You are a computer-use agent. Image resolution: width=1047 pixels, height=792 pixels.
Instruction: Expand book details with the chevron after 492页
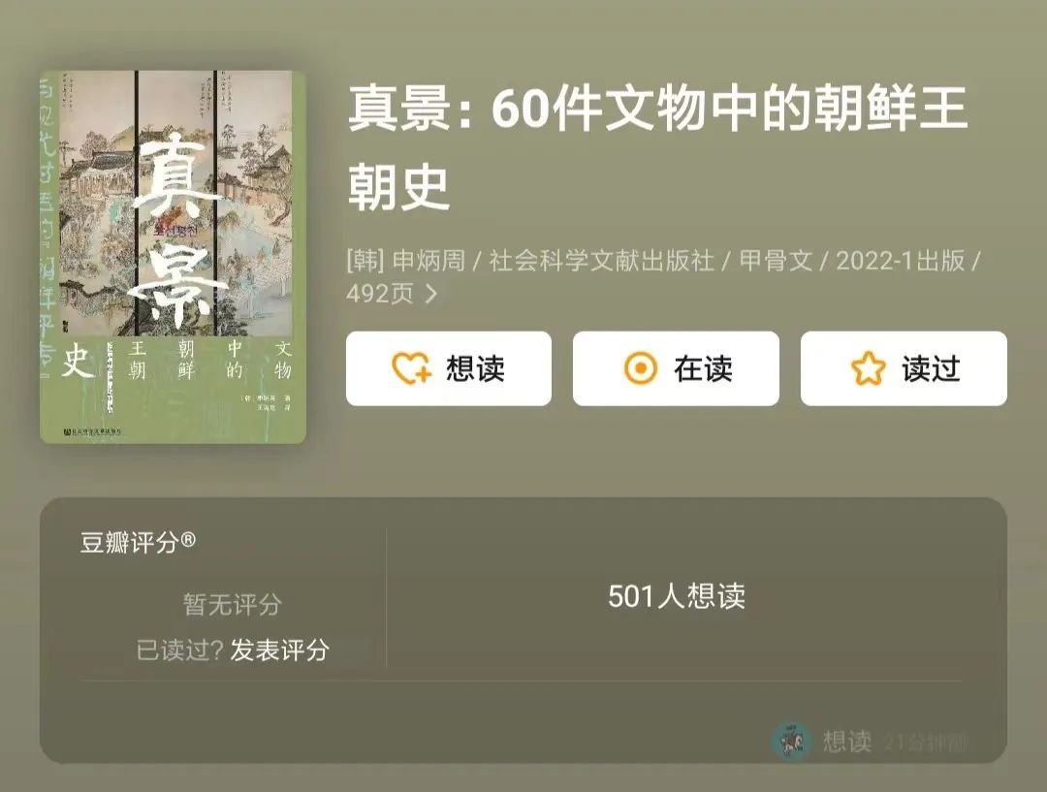click(x=431, y=294)
